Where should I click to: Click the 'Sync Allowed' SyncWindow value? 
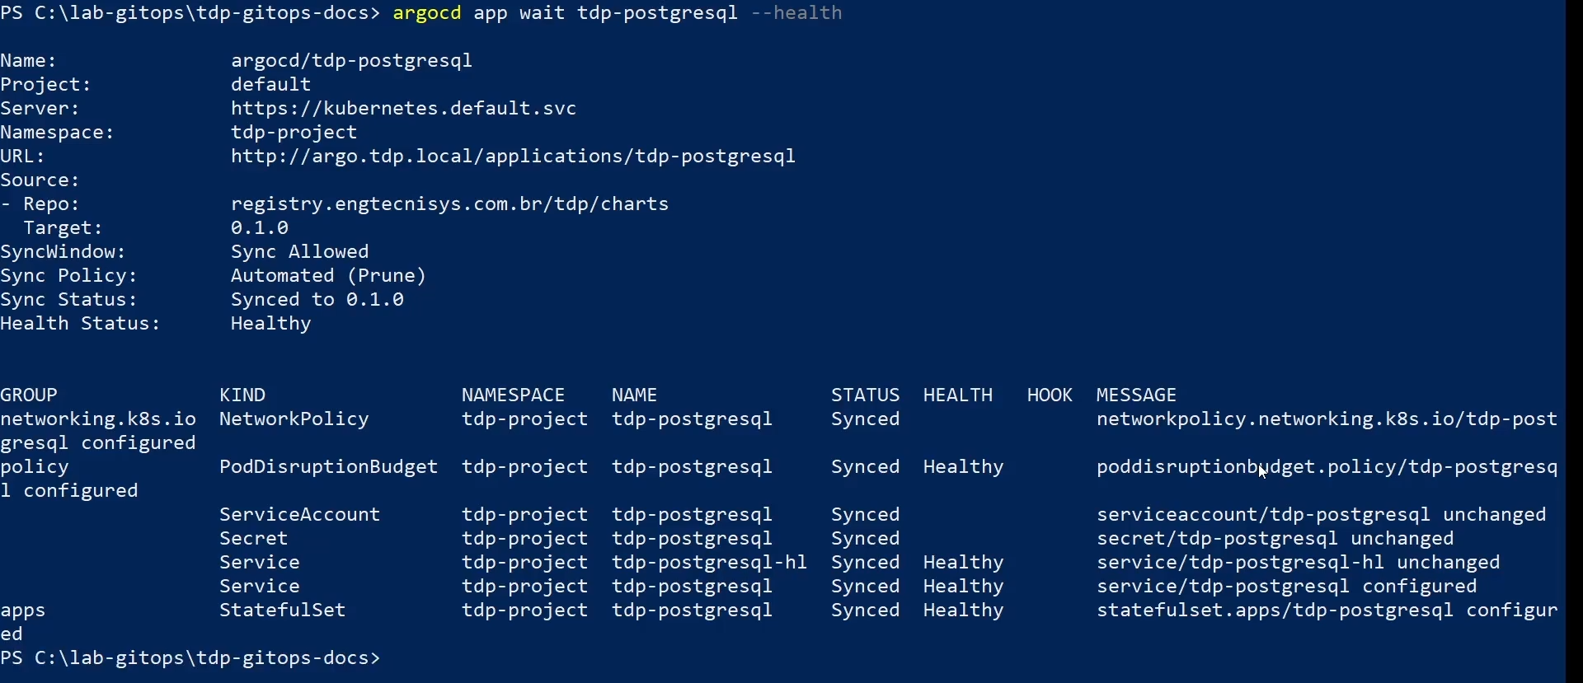pos(299,251)
